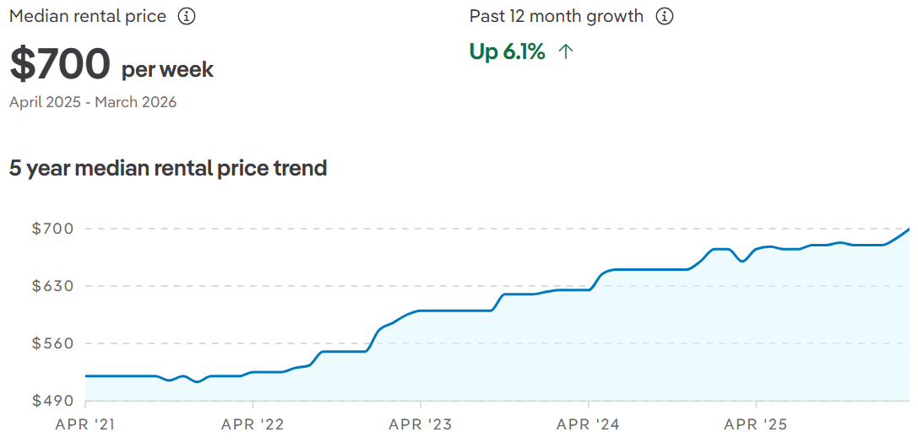The image size is (918, 443).
Task: Click info icon beside Median rental price
Action: click(x=187, y=17)
